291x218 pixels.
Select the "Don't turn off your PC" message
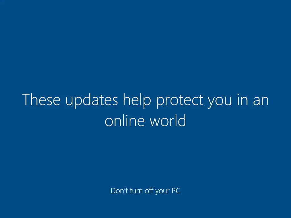(145, 191)
